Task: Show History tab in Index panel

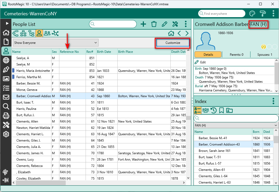Action: [213, 110]
